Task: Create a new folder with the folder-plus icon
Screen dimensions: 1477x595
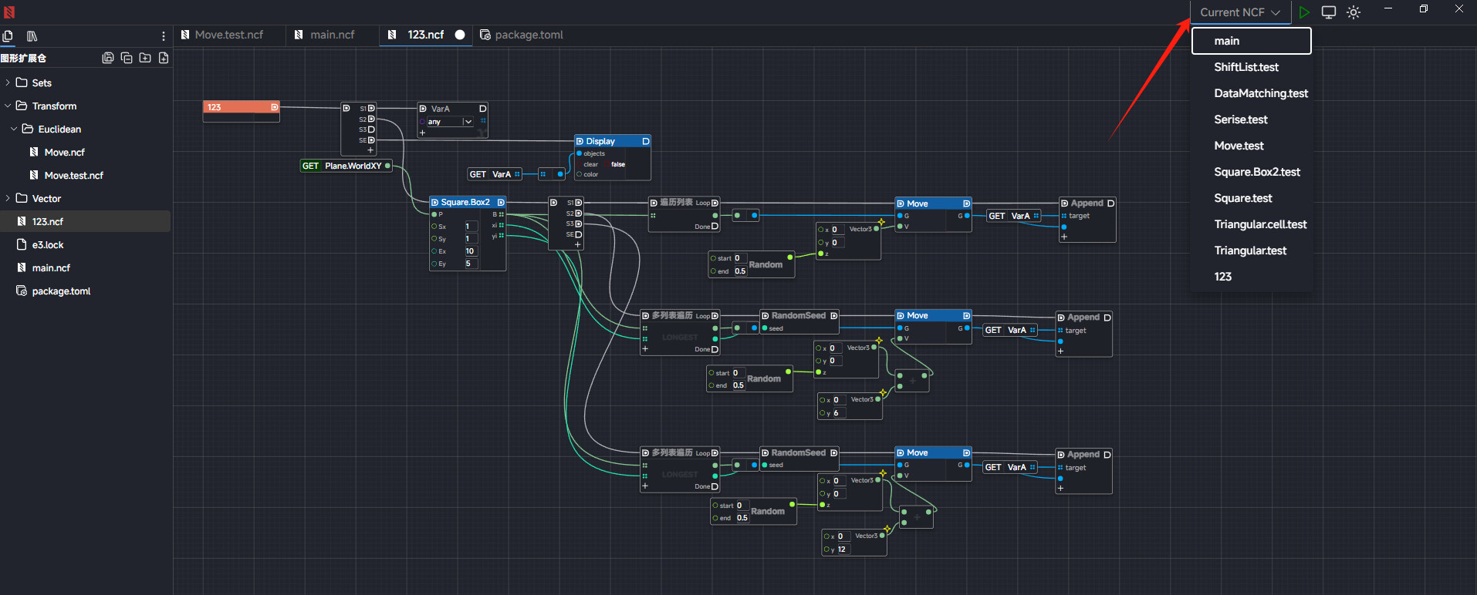Action: 145,58
